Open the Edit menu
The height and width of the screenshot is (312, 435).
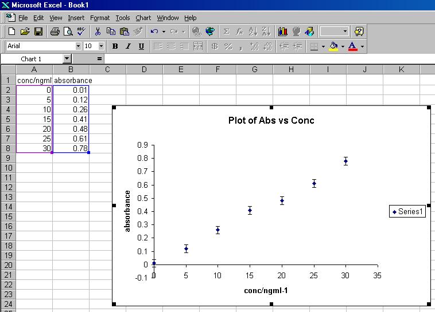(x=38, y=18)
